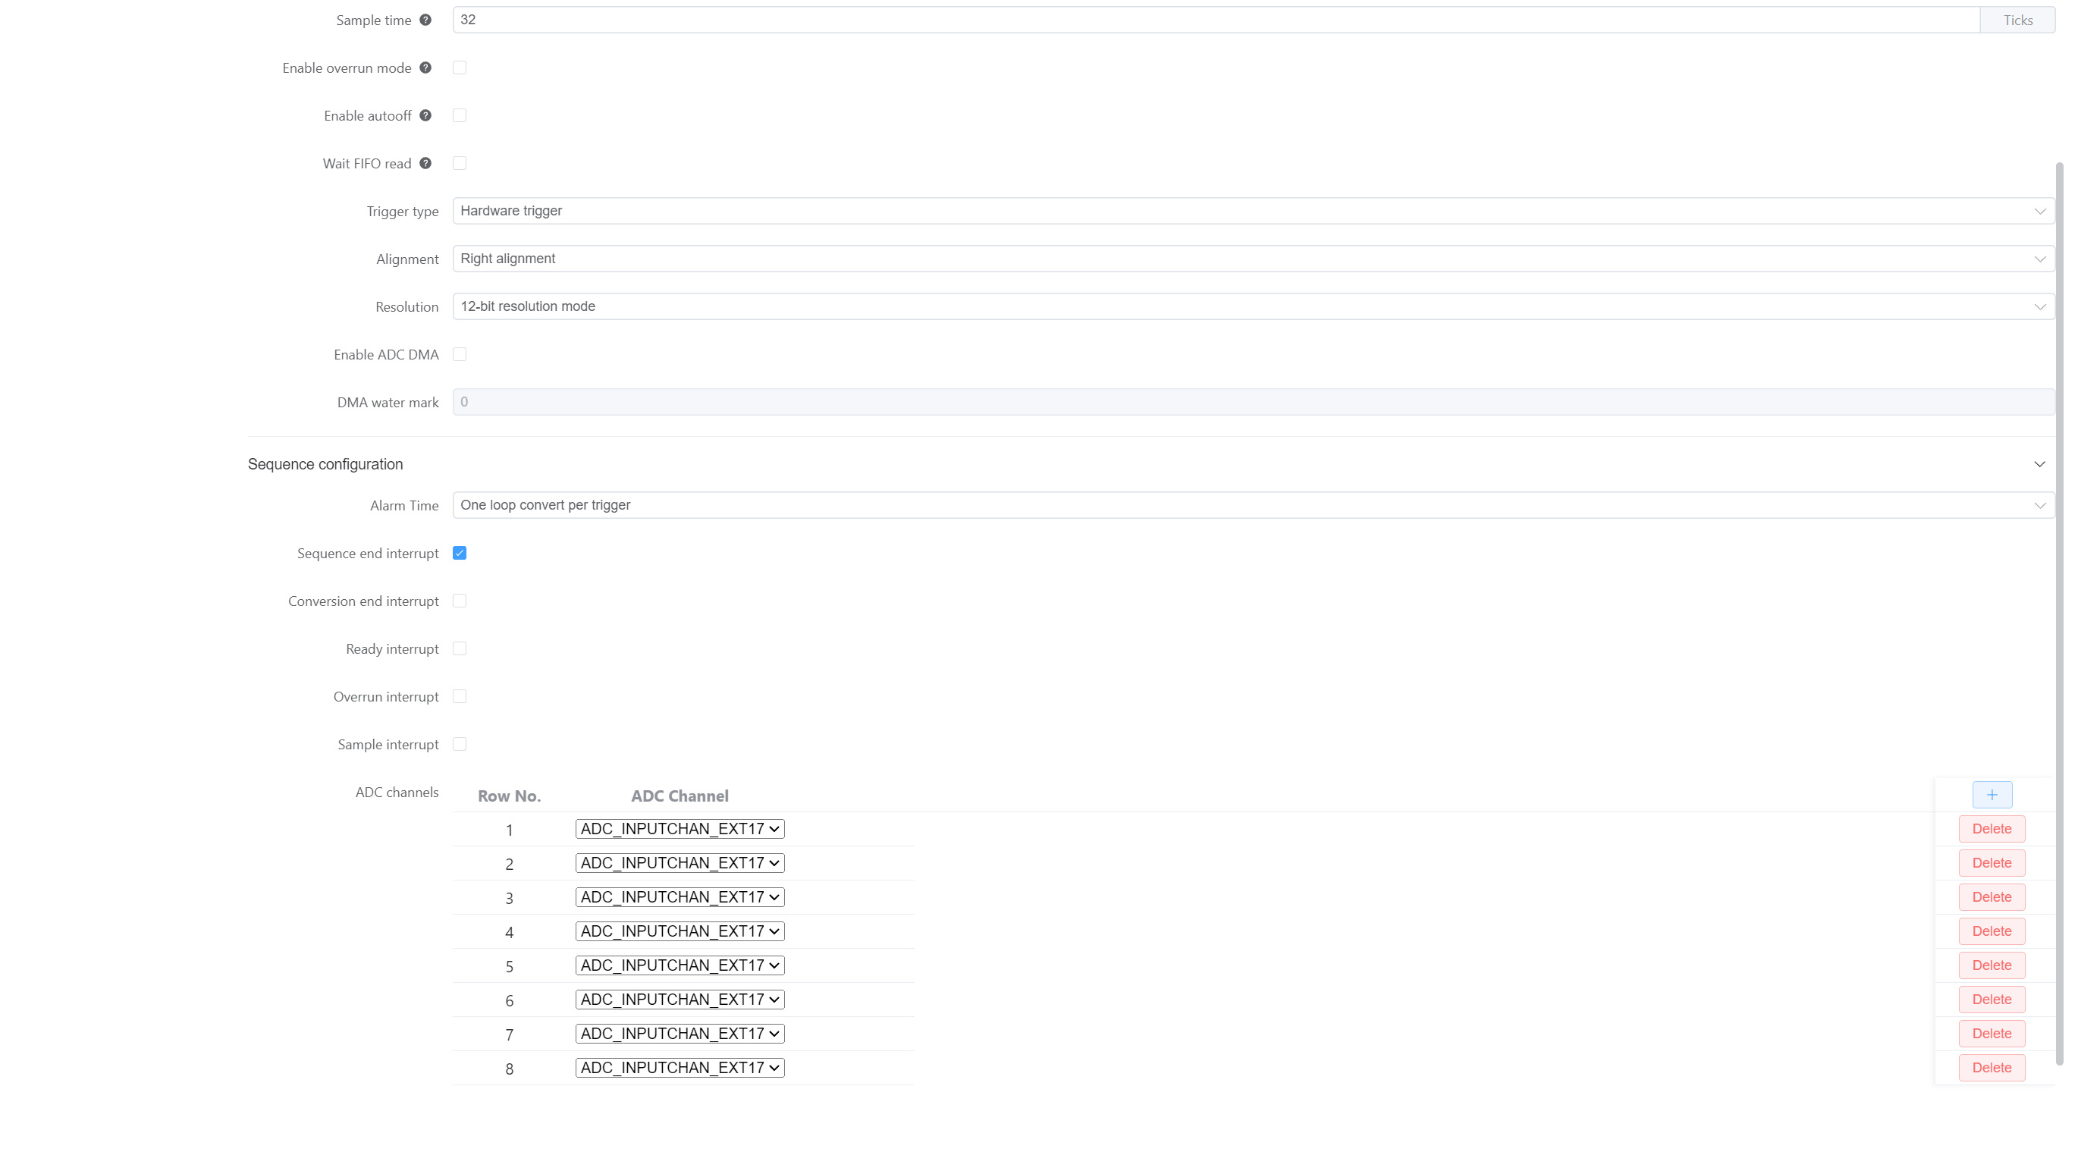Image resolution: width=2078 pixels, height=1152 pixels.
Task: Delete ADC channel row 3
Action: 1991,897
